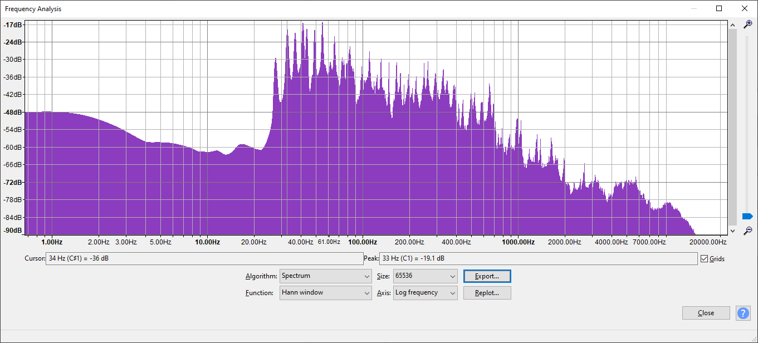Image resolution: width=758 pixels, height=343 pixels.
Task: Open the Algorithm dropdown showing Spectrum
Action: pos(325,276)
